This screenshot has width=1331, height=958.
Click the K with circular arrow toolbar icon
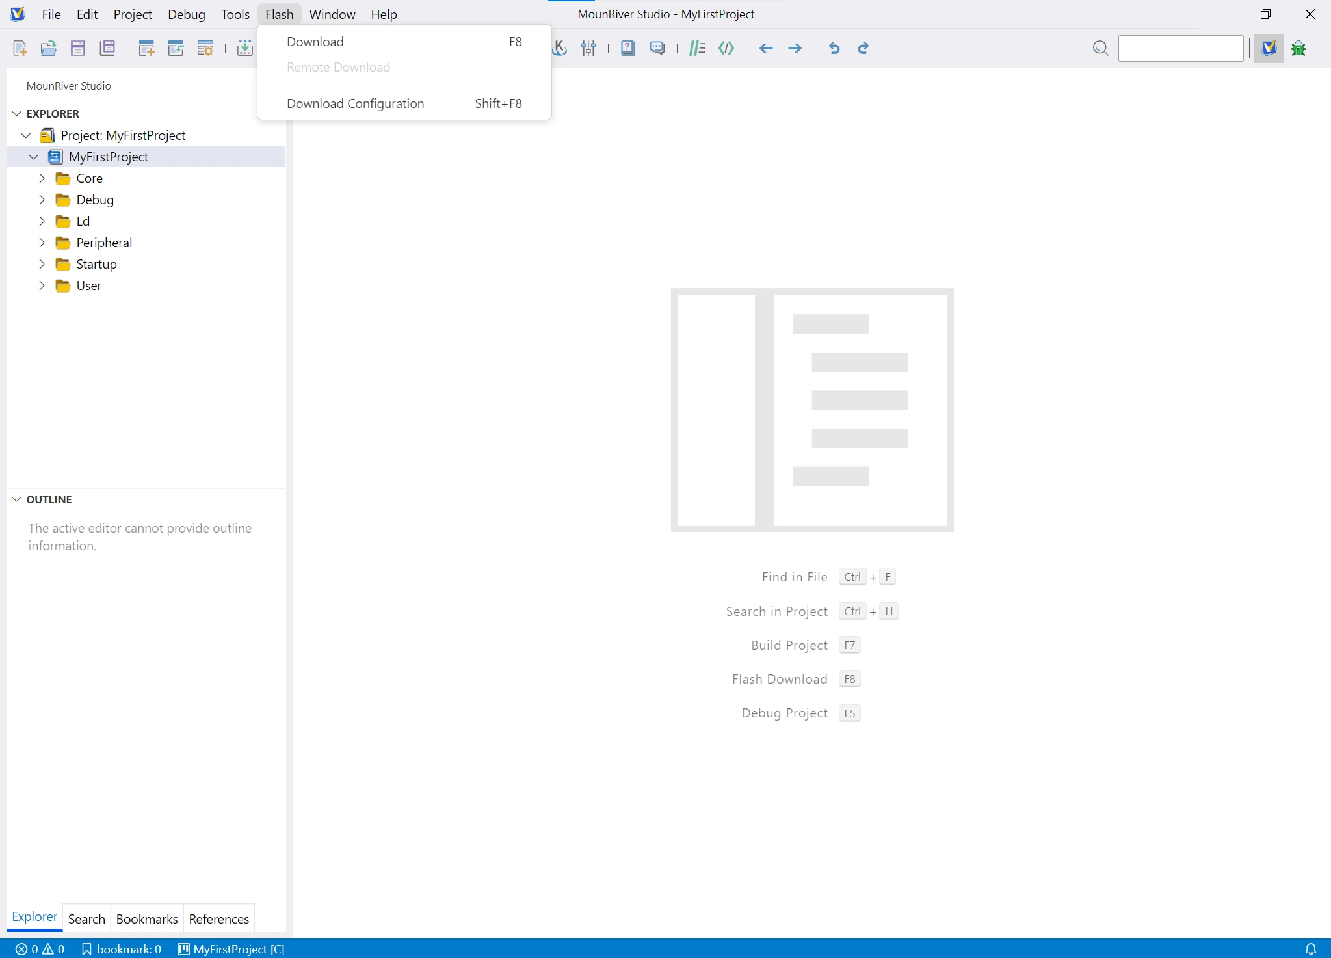560,48
